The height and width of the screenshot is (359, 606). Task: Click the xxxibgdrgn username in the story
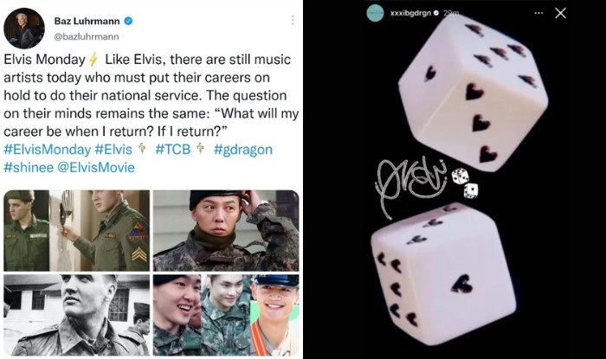pos(410,13)
